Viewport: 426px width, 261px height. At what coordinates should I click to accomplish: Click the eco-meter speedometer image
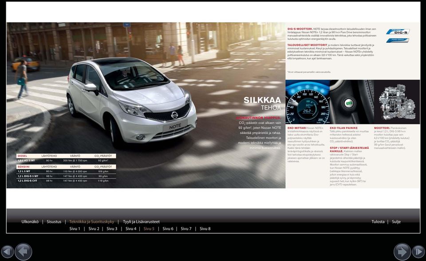307,102
